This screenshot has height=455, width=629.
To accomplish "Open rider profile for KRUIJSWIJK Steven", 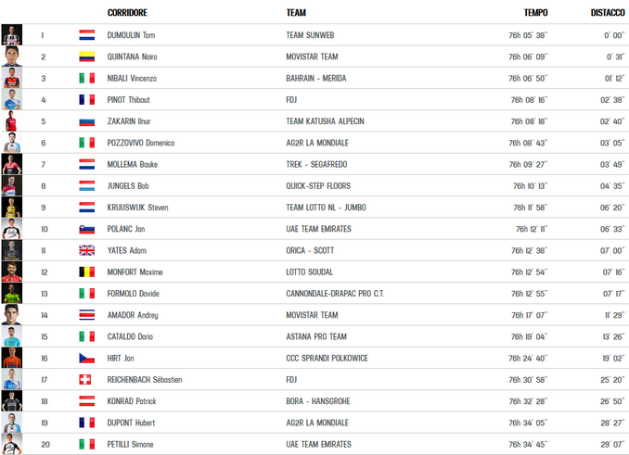I will click(x=137, y=208).
